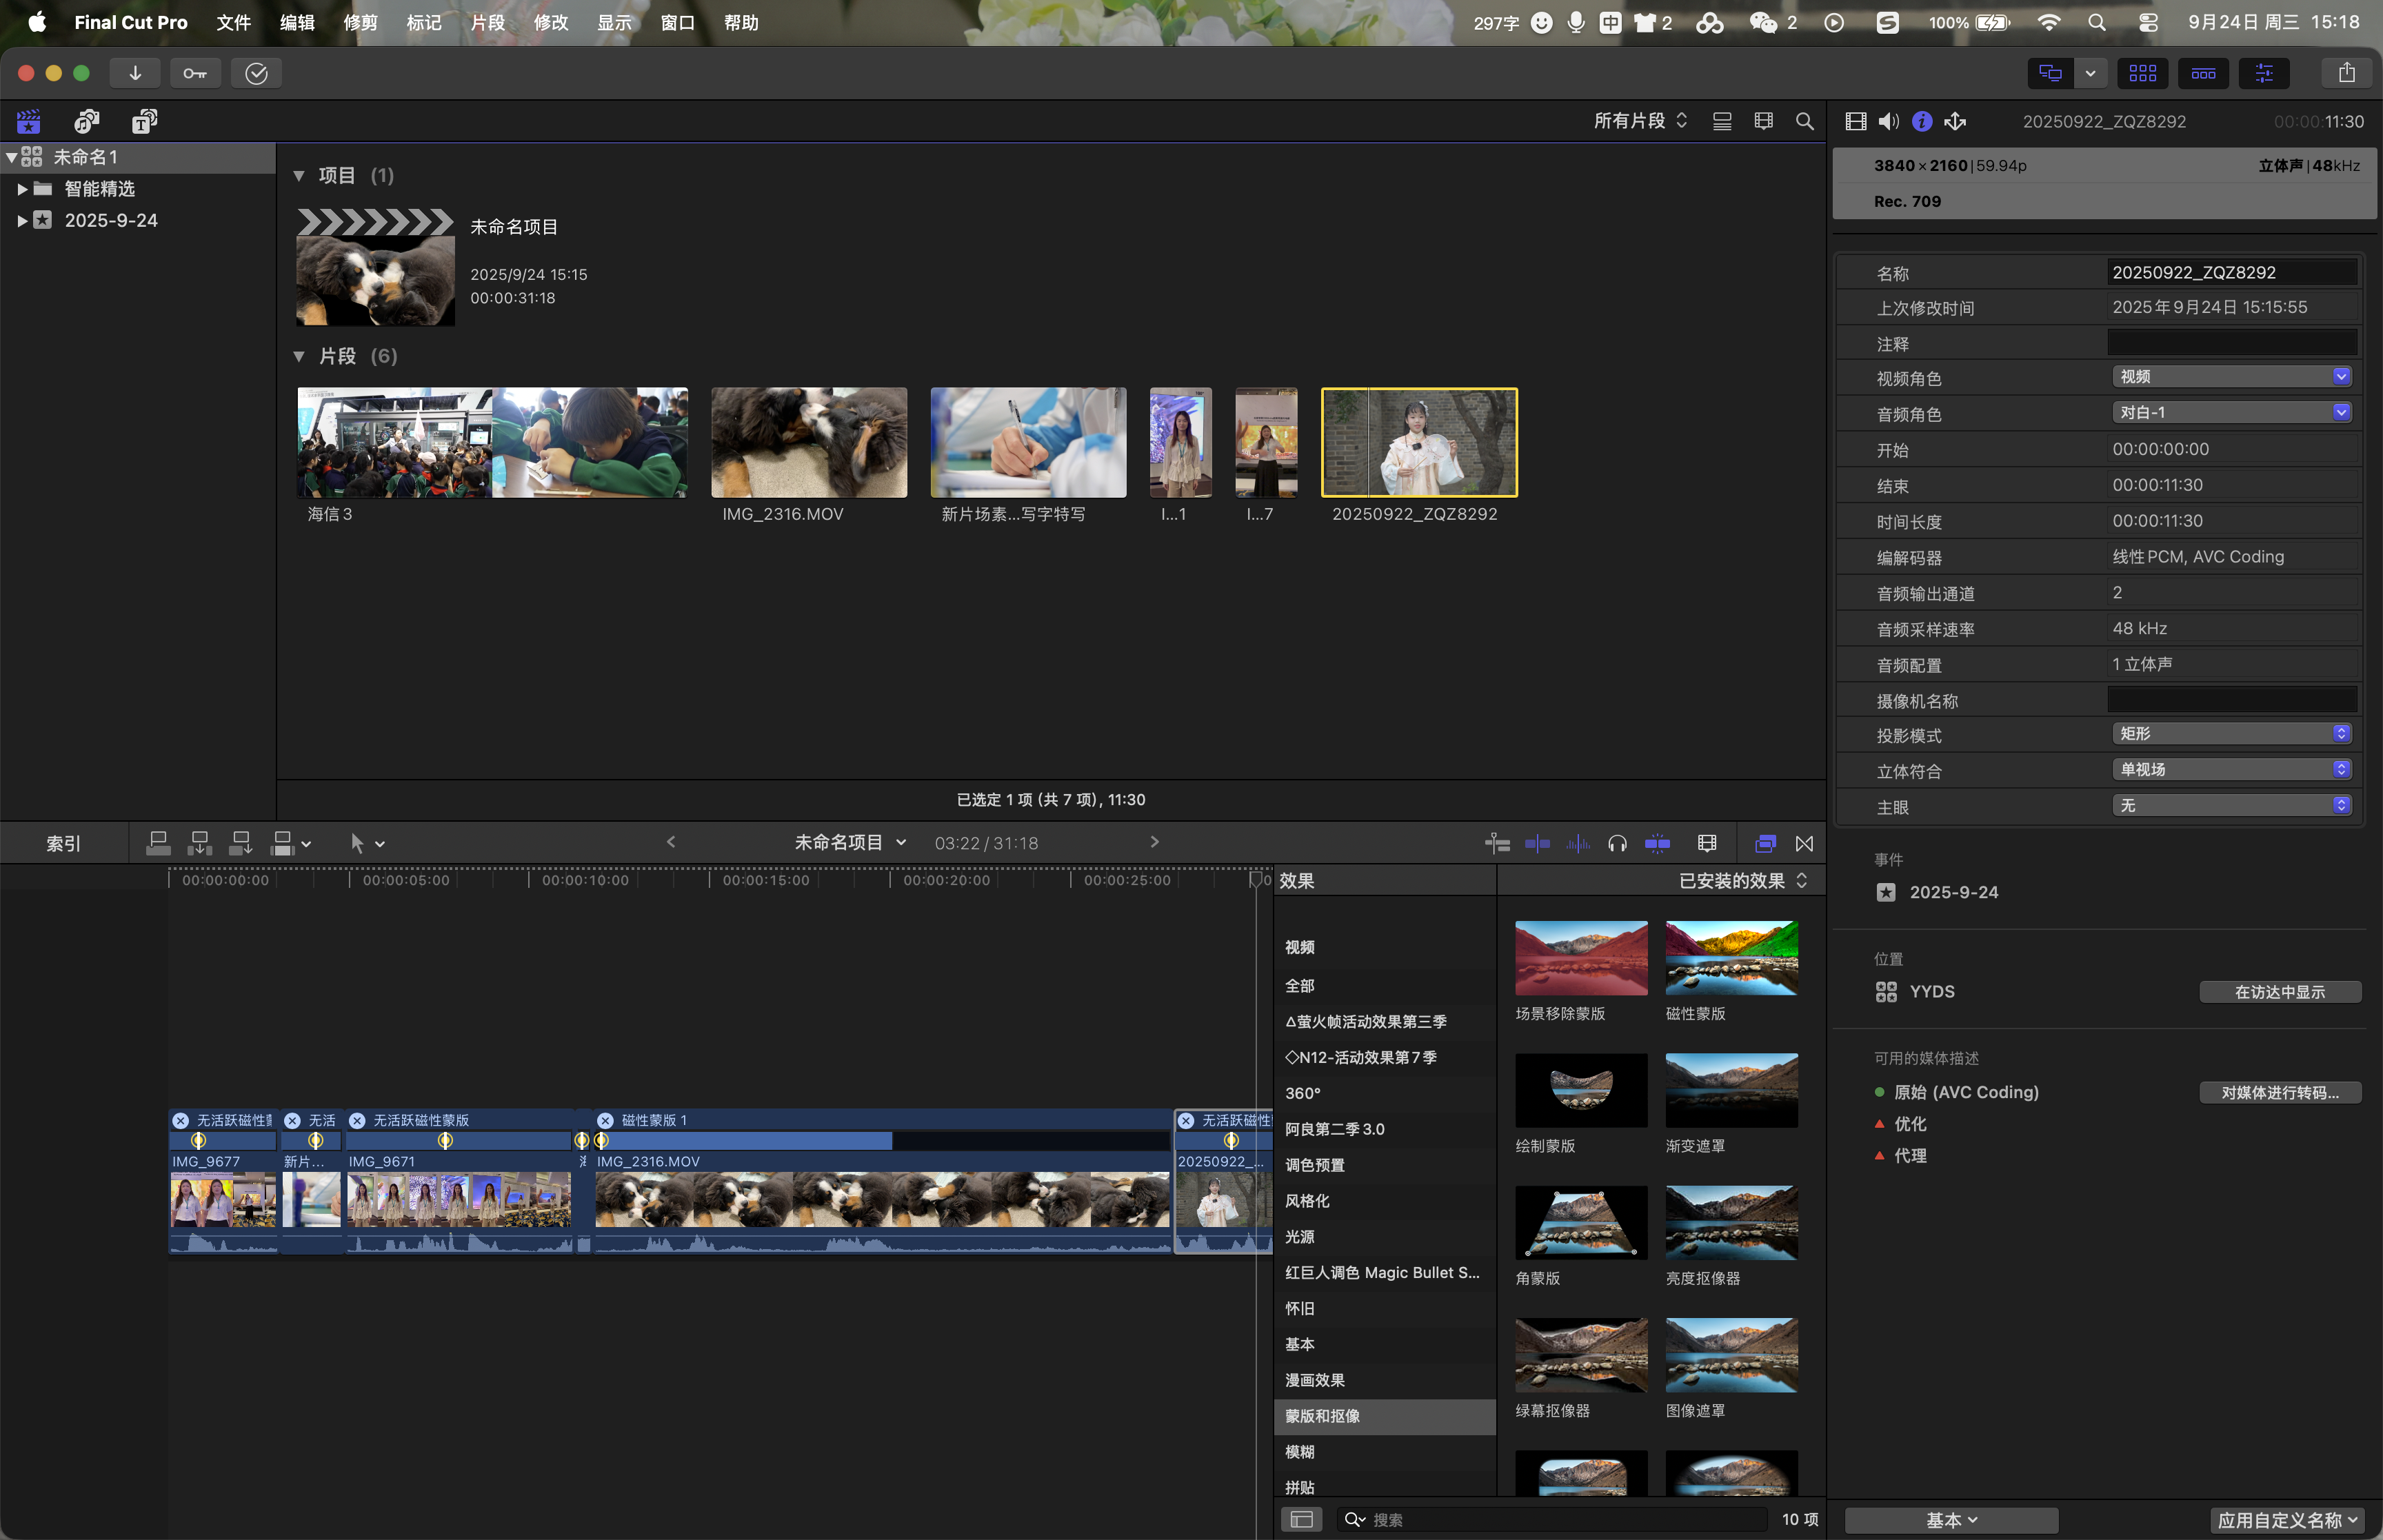Open the titles and generators sidebar icon

click(x=144, y=121)
